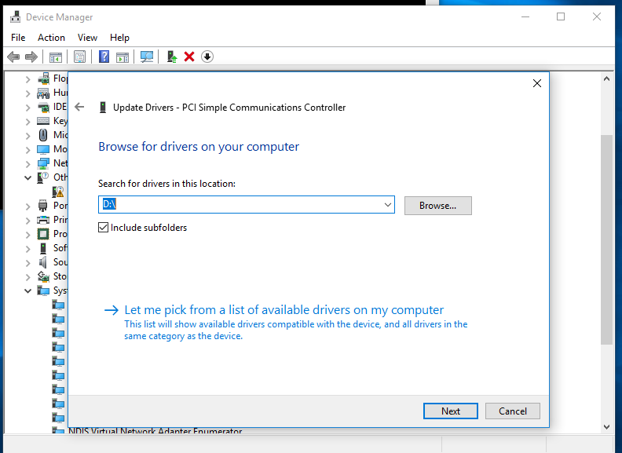
Task: Click the back arrow in Update Drivers dialog
Action: (79, 107)
